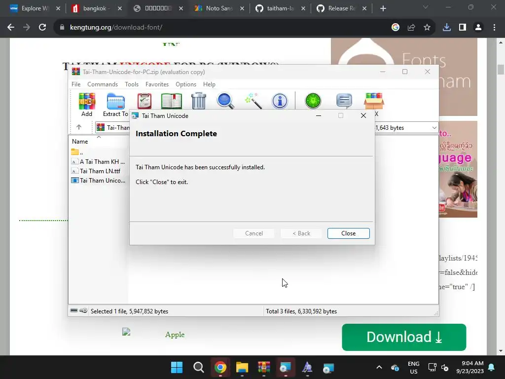Viewport: 505px width, 379px height.
Task: Open the Commands menu in WinRAR
Action: (x=103, y=84)
